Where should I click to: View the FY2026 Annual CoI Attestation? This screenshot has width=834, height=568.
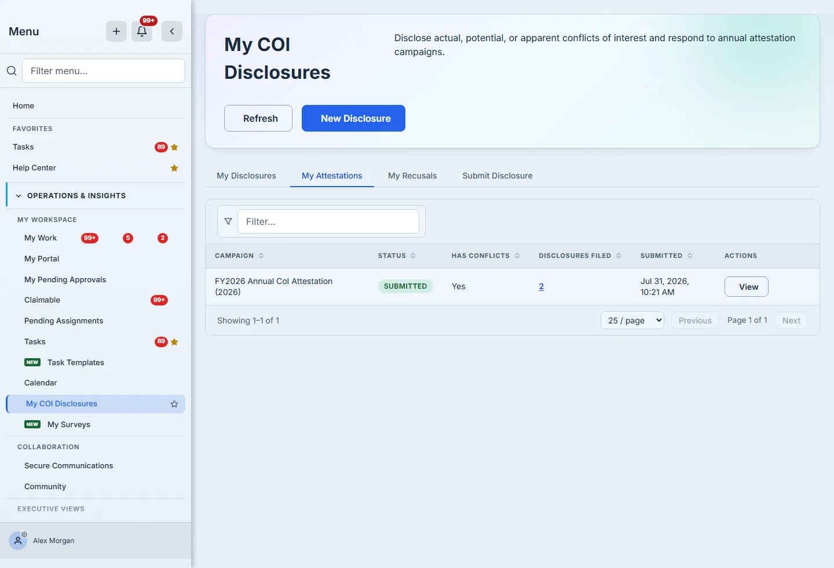tap(747, 287)
